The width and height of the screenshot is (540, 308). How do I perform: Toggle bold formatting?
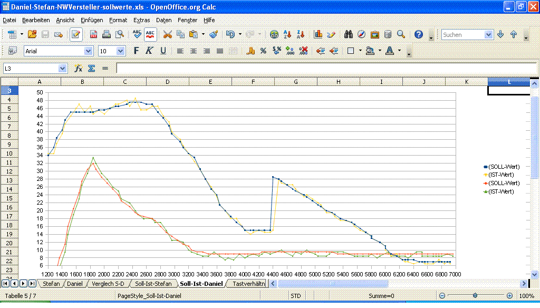coord(137,51)
